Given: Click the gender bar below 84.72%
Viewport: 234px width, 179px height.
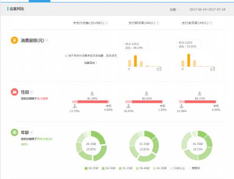Looking at the screenshot, I should (197, 102).
